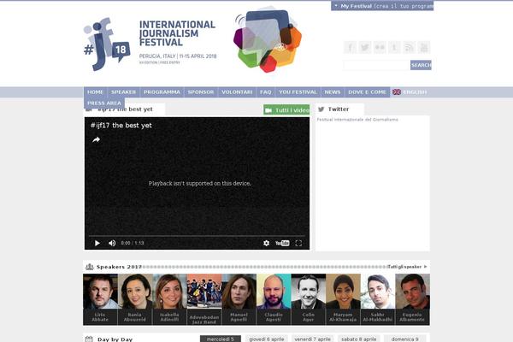The image size is (513, 342).
Task: Click the Twitter bird icon in widget header
Action: (x=321, y=109)
